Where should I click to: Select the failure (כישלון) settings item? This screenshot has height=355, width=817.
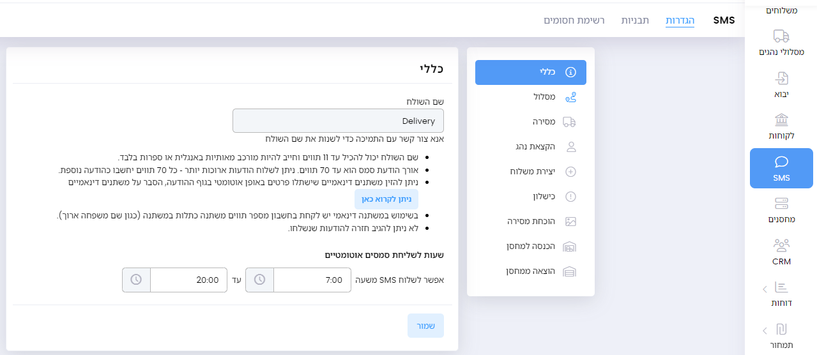click(531, 197)
